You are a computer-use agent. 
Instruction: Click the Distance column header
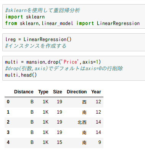coord(24,92)
